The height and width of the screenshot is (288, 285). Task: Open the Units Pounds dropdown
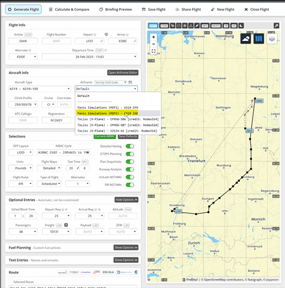(21, 168)
